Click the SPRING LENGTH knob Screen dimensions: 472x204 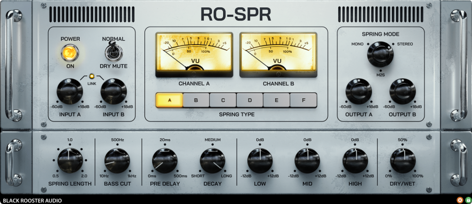(x=70, y=160)
